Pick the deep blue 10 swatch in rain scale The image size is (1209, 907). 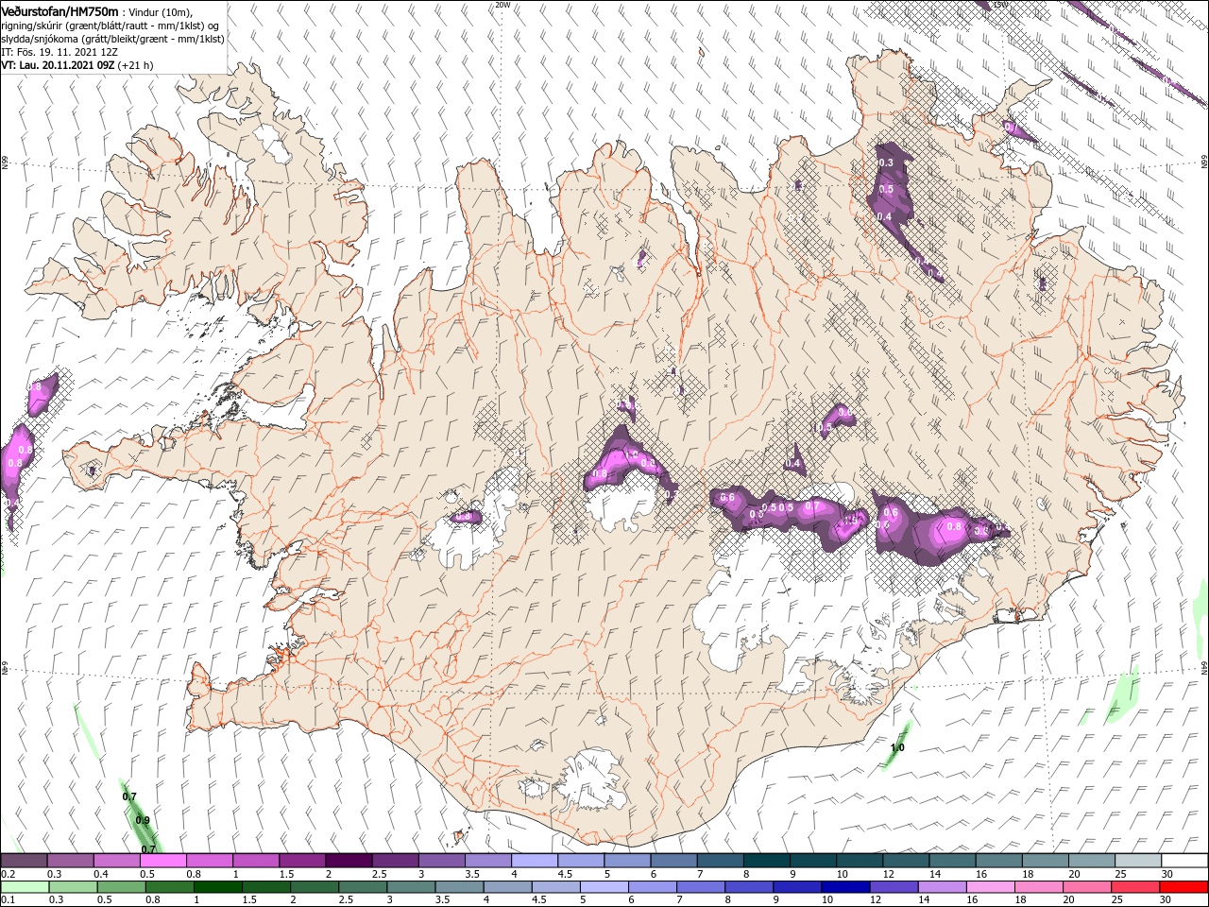(844, 887)
